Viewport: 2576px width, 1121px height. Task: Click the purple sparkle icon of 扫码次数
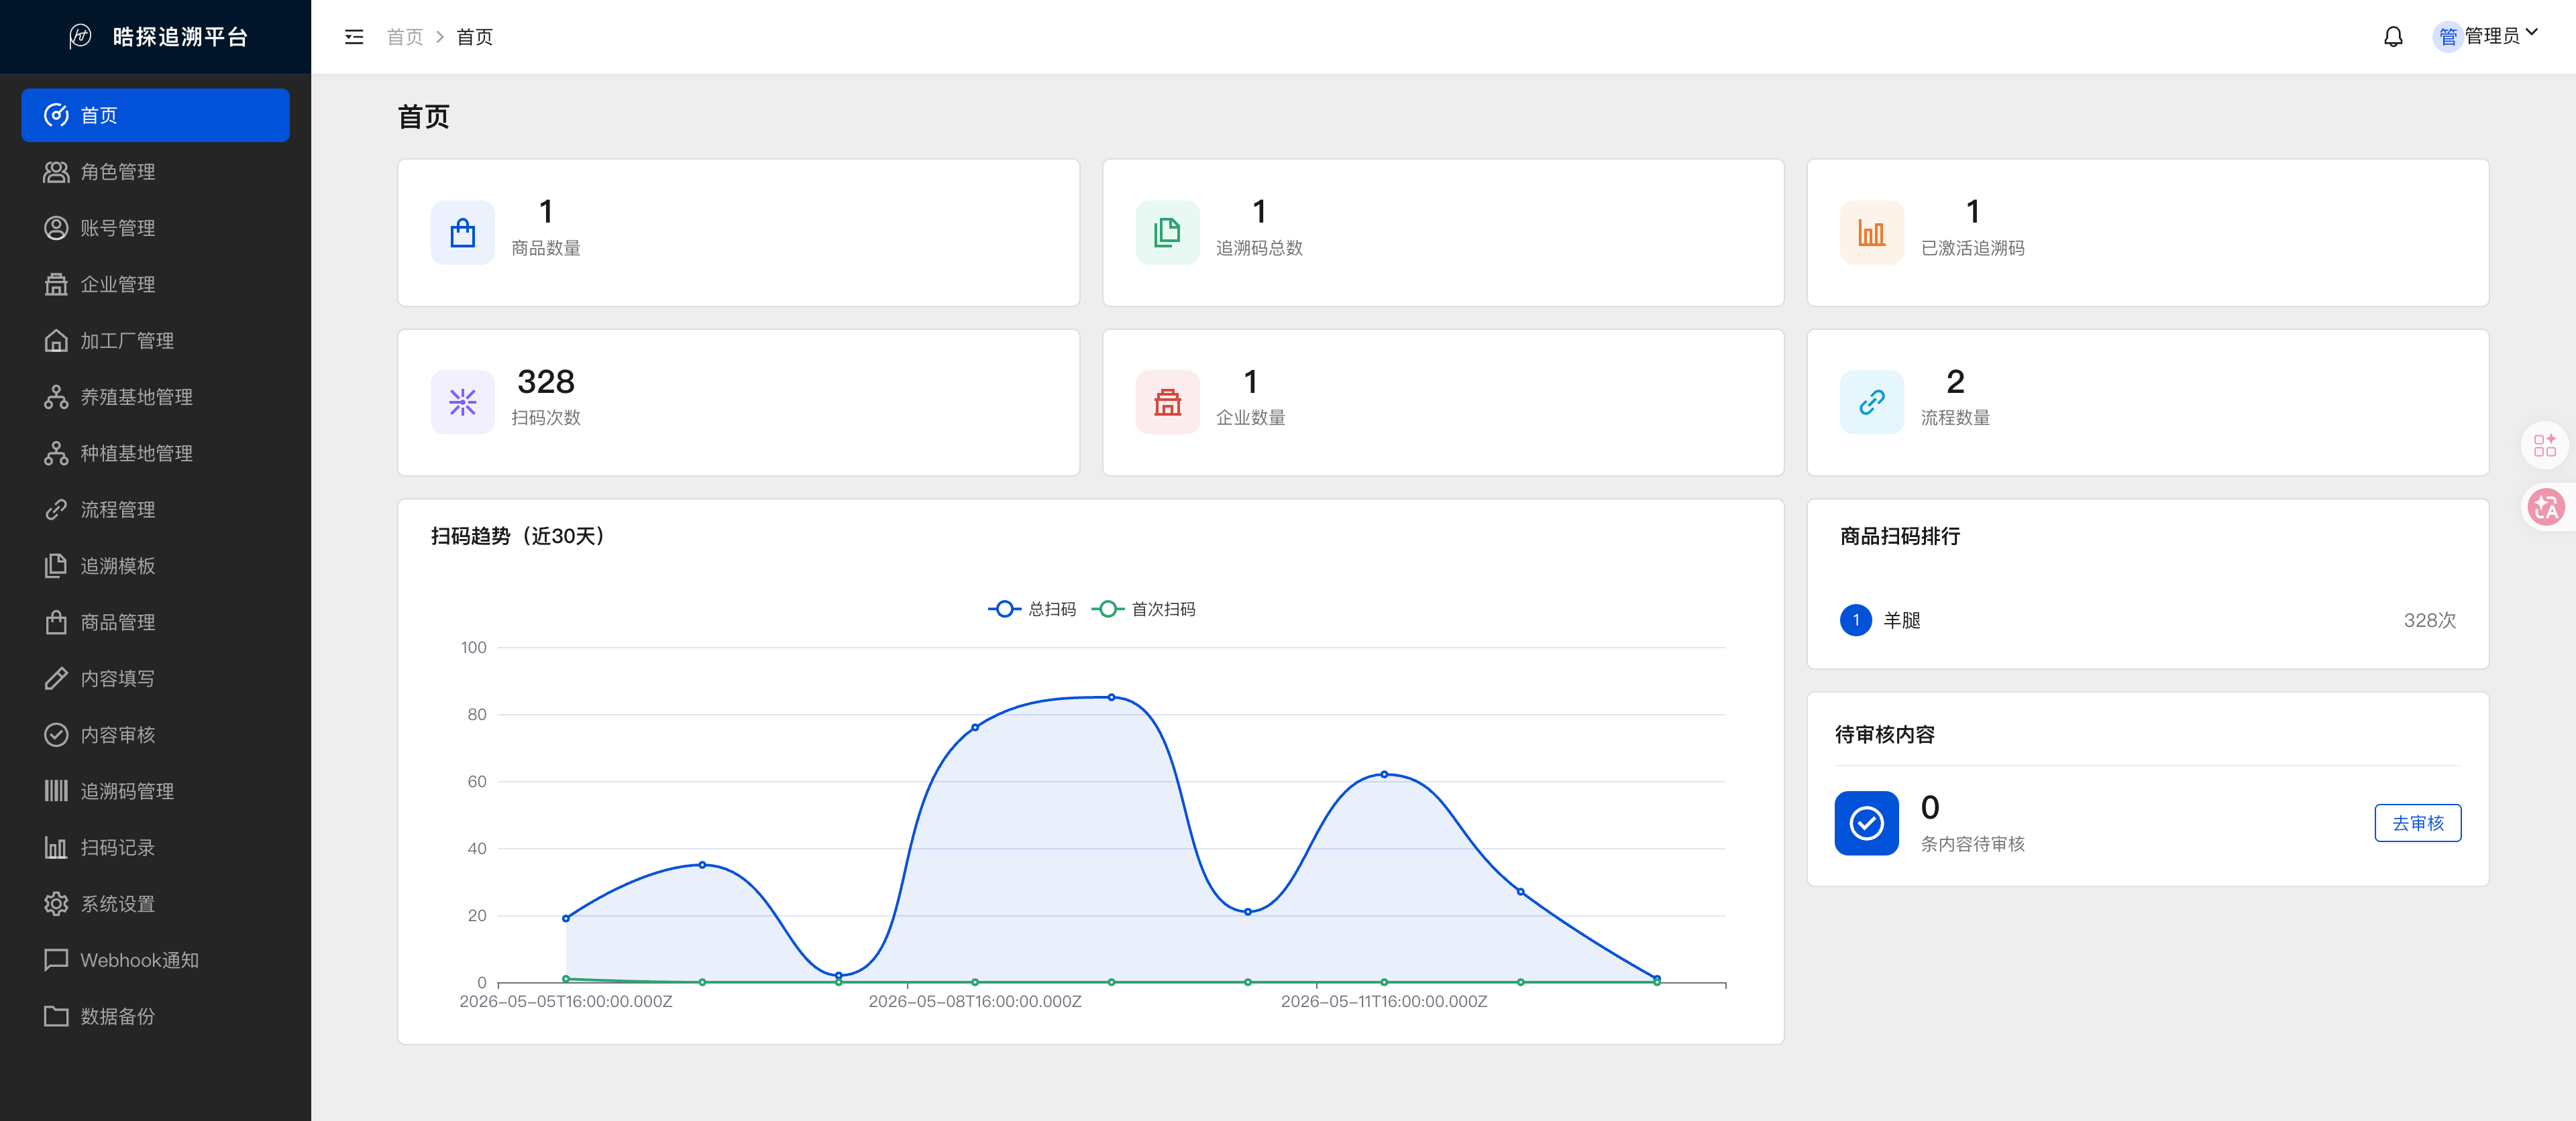coord(463,403)
